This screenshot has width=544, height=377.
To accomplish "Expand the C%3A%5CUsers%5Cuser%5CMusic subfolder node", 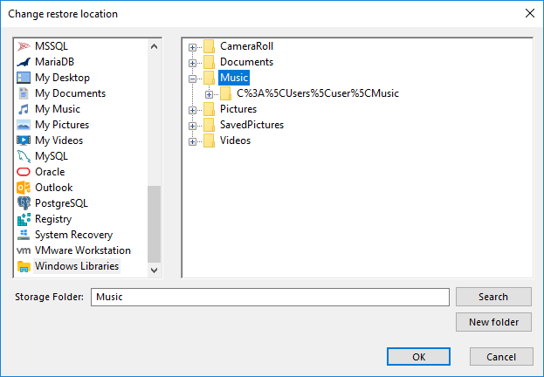I will pos(209,94).
